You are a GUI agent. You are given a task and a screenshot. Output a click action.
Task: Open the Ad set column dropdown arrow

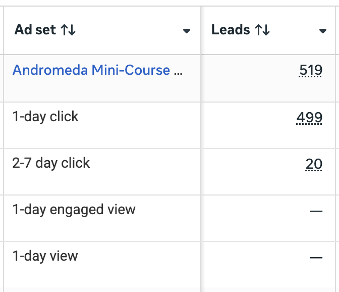tap(186, 31)
